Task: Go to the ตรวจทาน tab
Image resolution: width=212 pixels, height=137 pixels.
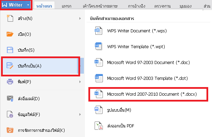Action: pos(163,6)
